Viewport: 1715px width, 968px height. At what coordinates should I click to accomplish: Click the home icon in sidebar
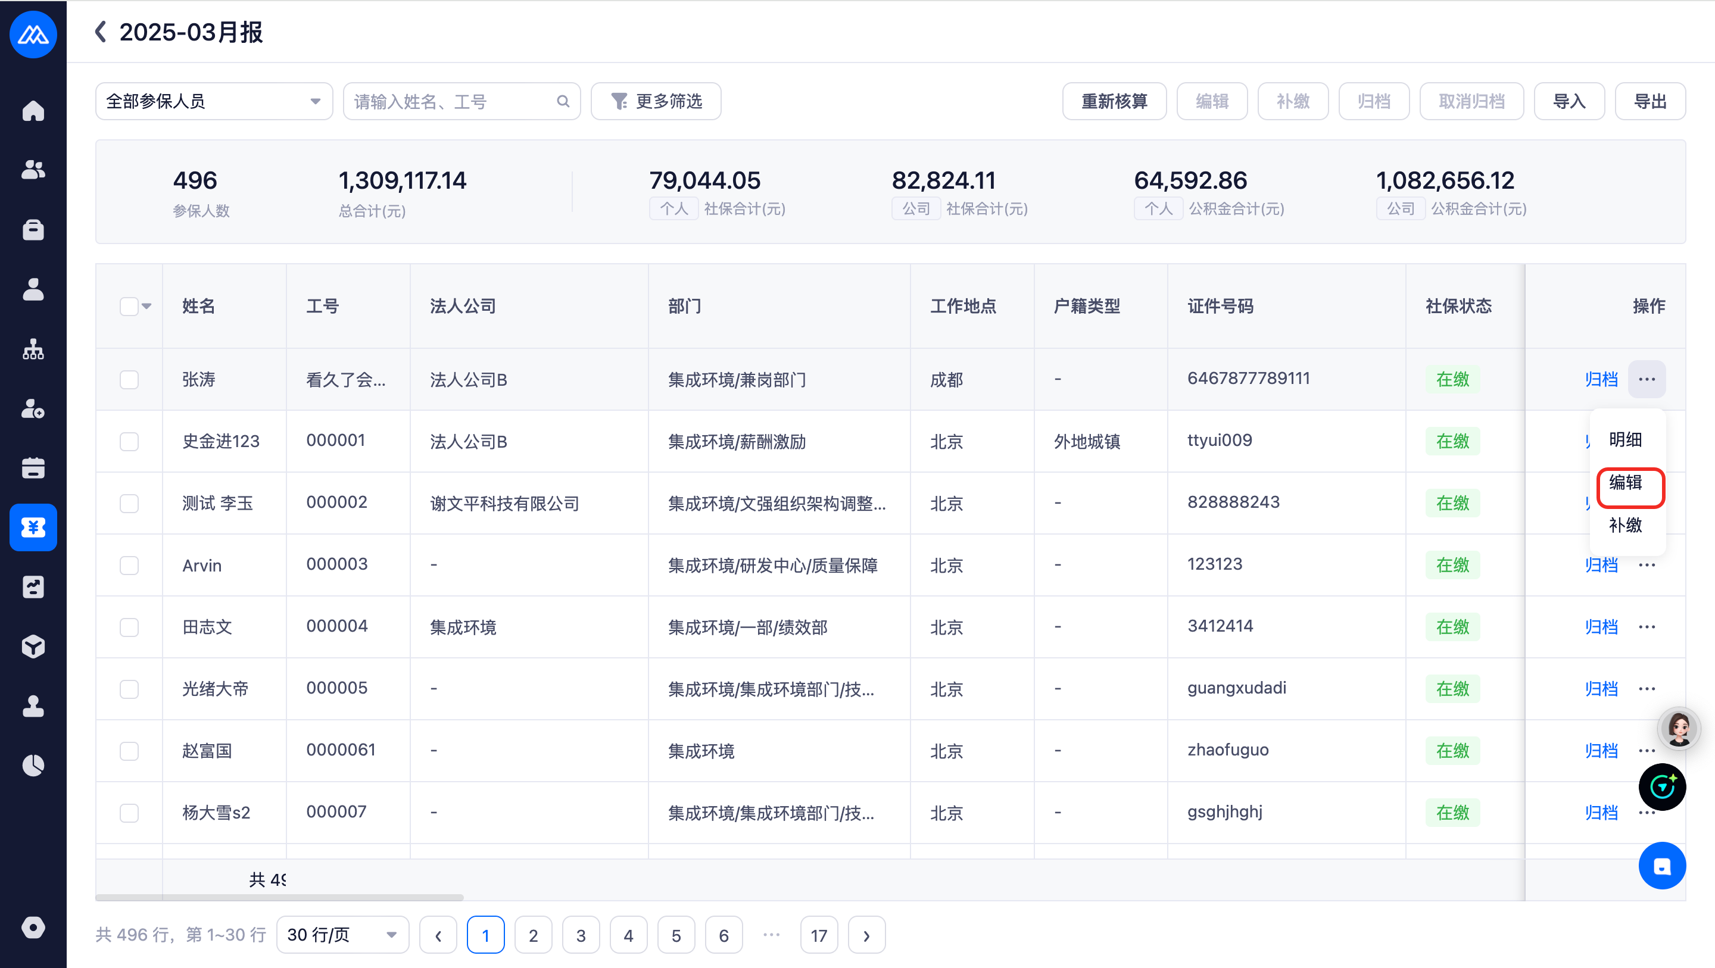pyautogui.click(x=33, y=111)
